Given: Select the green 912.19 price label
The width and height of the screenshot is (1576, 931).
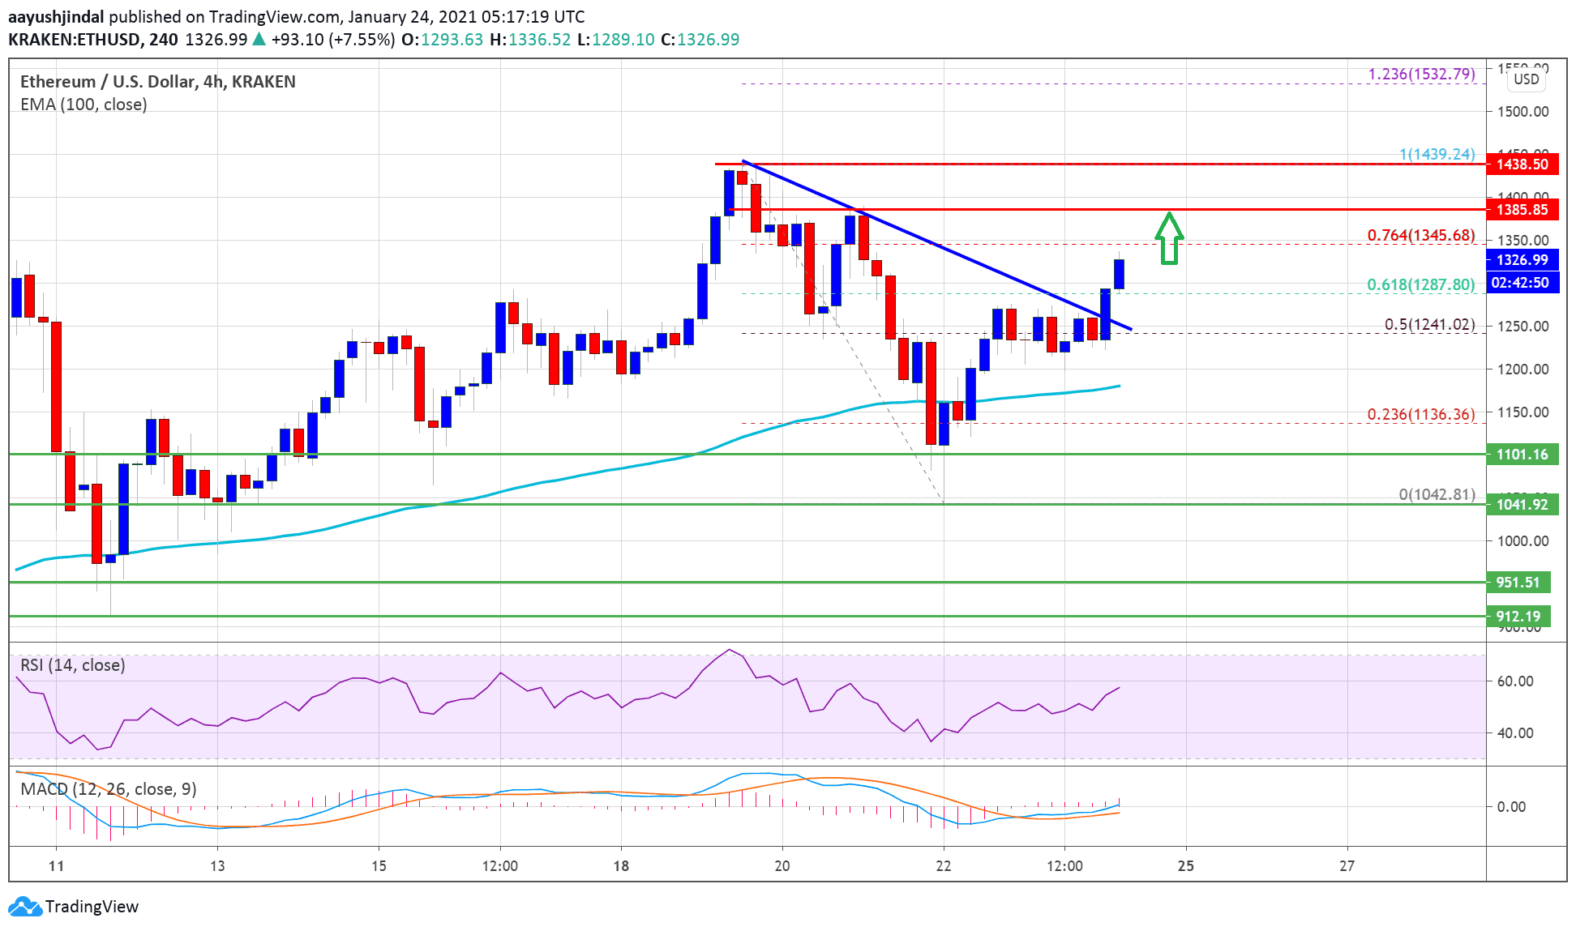Looking at the screenshot, I should (x=1518, y=617).
